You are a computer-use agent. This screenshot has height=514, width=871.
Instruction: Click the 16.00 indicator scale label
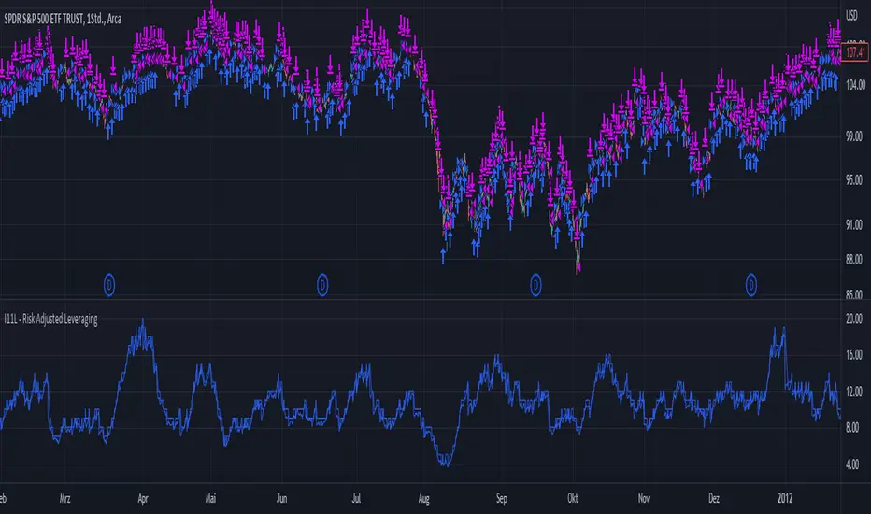click(854, 354)
